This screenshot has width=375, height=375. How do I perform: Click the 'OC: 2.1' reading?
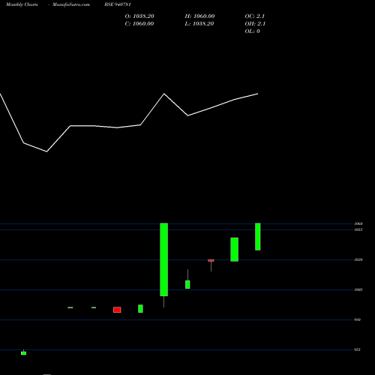pos(255,16)
